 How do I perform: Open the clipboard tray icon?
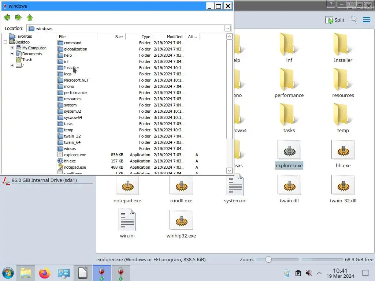tap(298, 273)
